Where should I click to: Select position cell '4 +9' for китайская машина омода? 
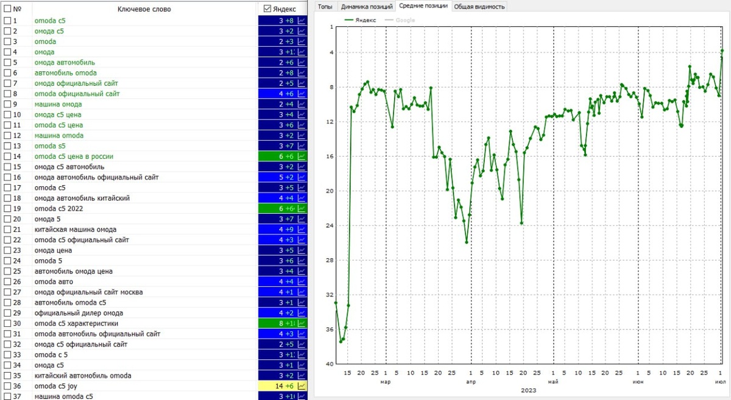[x=284, y=230]
